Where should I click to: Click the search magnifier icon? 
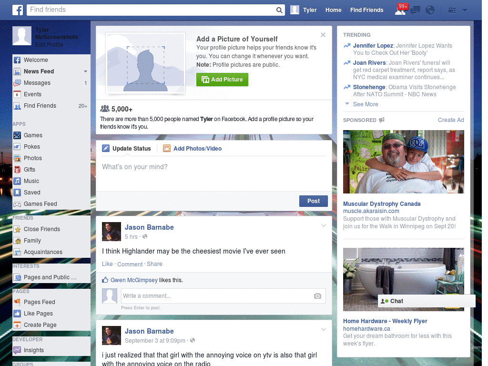click(x=279, y=10)
